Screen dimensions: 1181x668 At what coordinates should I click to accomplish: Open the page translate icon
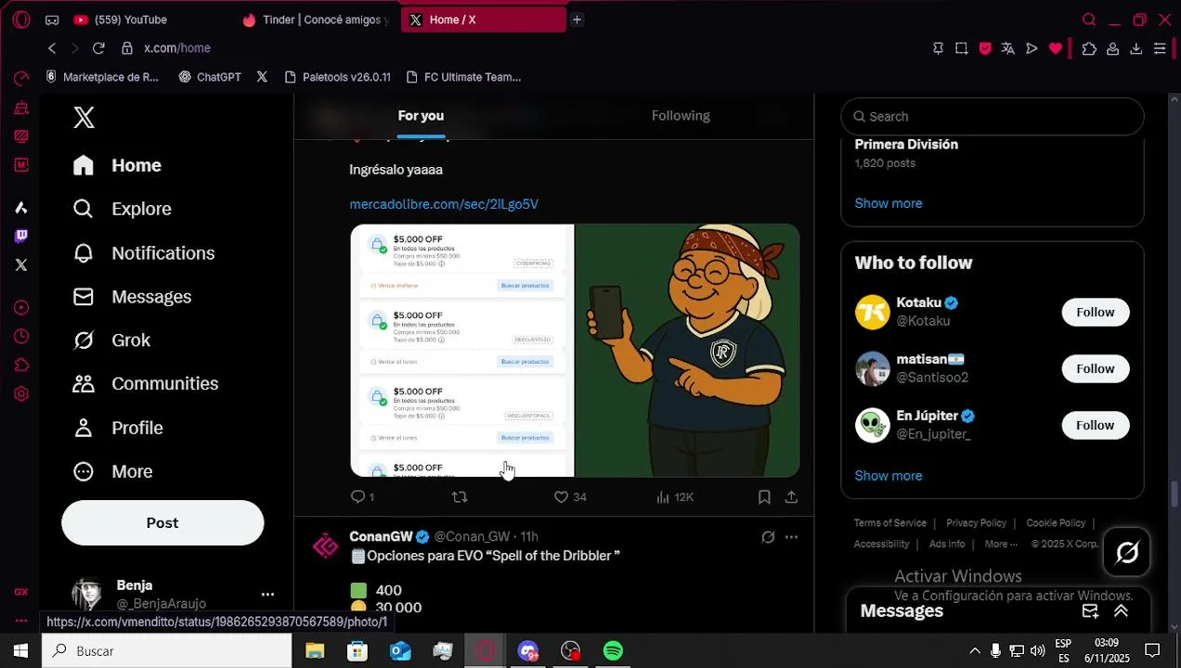tap(1007, 48)
